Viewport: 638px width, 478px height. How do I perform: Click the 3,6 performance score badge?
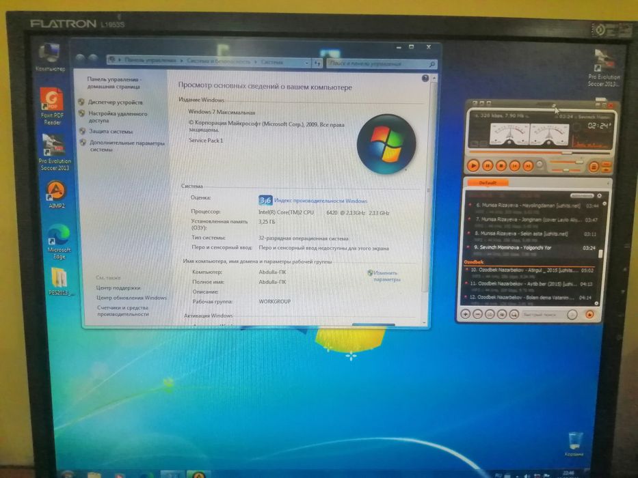265,200
